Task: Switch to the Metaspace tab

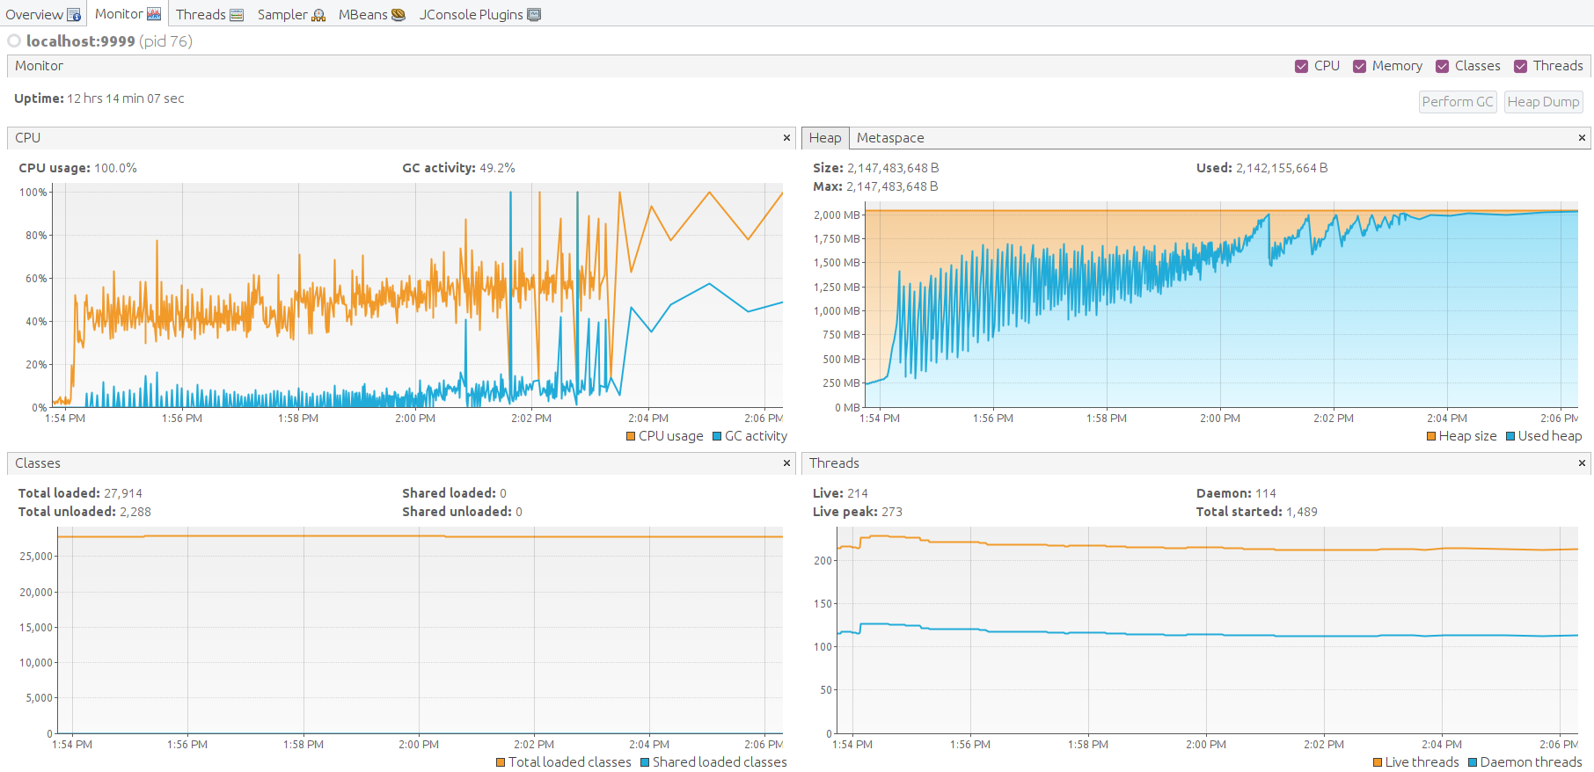Action: pyautogui.click(x=890, y=138)
